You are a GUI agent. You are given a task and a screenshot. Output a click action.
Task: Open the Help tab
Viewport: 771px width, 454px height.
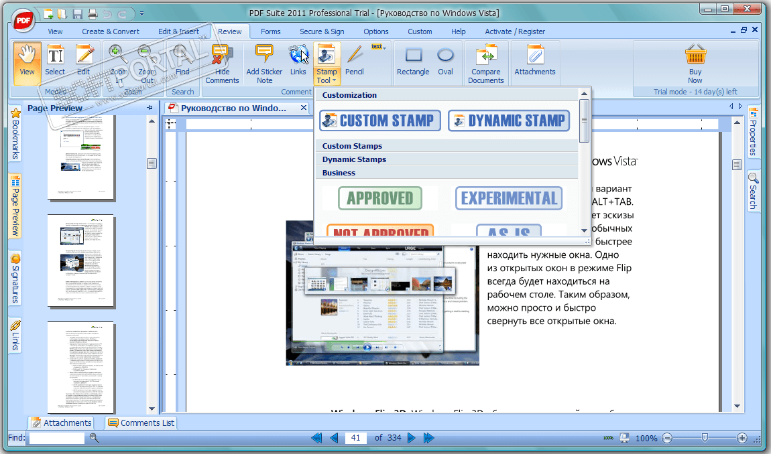(459, 31)
